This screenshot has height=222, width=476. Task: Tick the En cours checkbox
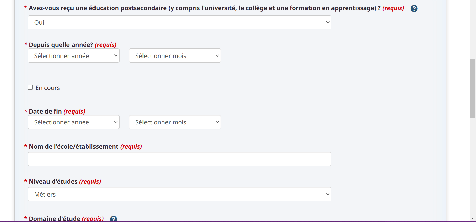point(30,87)
